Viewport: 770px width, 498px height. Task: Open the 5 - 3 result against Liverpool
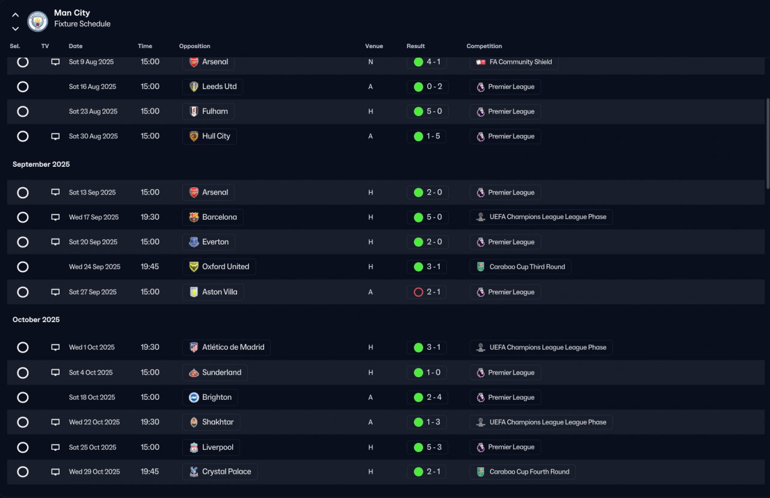[427, 447]
